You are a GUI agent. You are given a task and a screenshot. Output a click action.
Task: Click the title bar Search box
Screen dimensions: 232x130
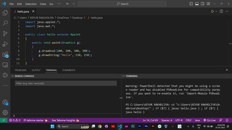tap(123, 4)
